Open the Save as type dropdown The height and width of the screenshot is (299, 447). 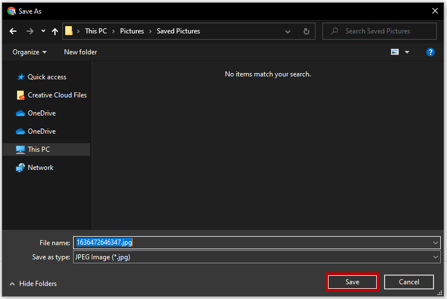click(x=435, y=257)
